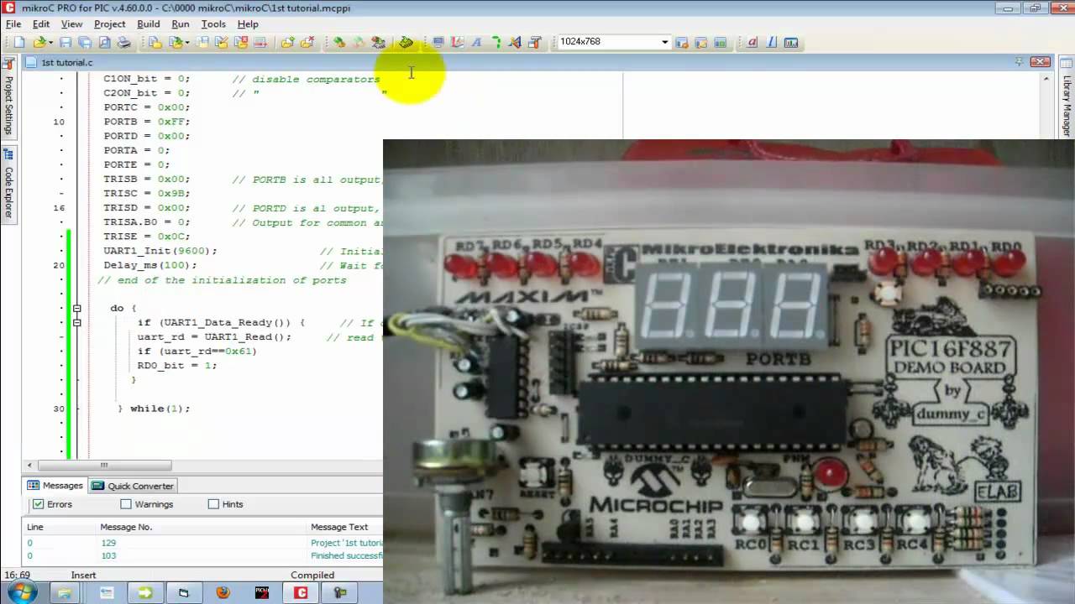Open the dropdown arrow beside Open file
Image resolution: width=1075 pixels, height=604 pixels.
pos(50,42)
